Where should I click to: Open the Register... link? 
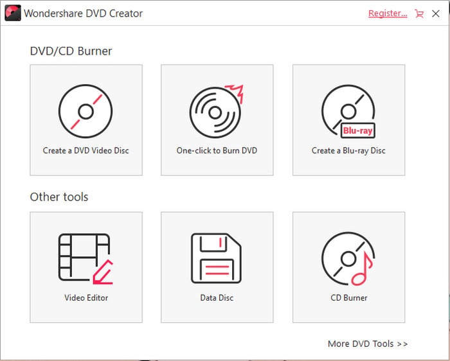pos(388,13)
